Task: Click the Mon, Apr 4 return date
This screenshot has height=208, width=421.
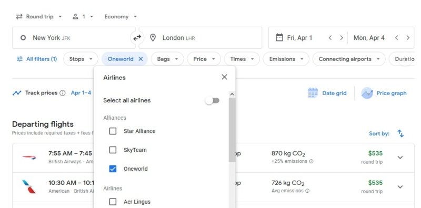Action: click(x=369, y=38)
